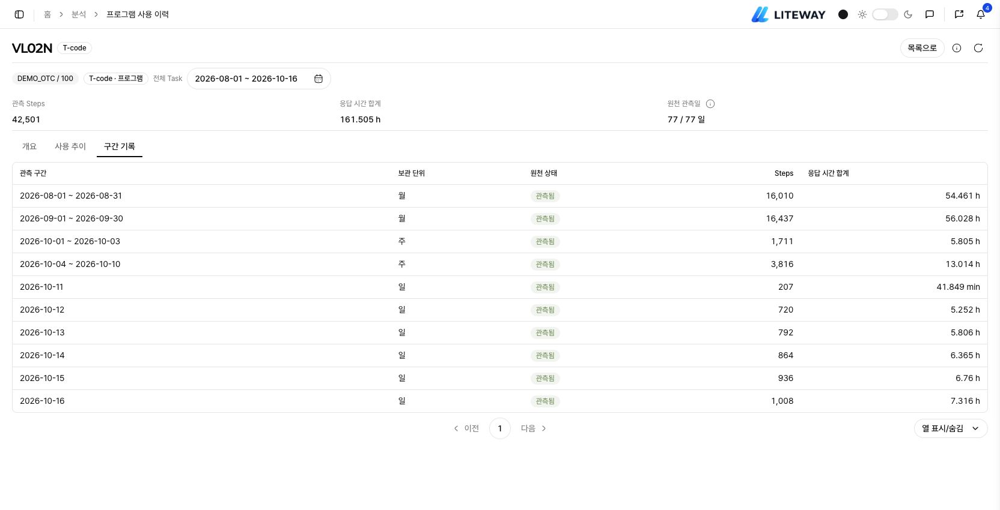
Task: Select row 2026-09-01 ~ 2026-09-30
Action: (500, 219)
